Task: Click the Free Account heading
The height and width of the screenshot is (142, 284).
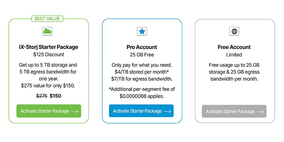Action: (234, 47)
